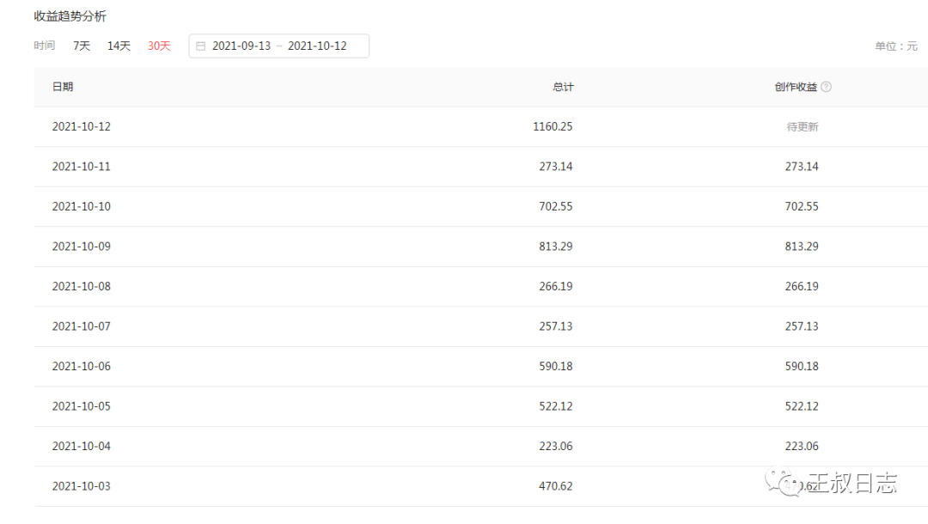Click 创作收益 value 702.55
This screenshot has width=928, height=524.
pos(802,206)
